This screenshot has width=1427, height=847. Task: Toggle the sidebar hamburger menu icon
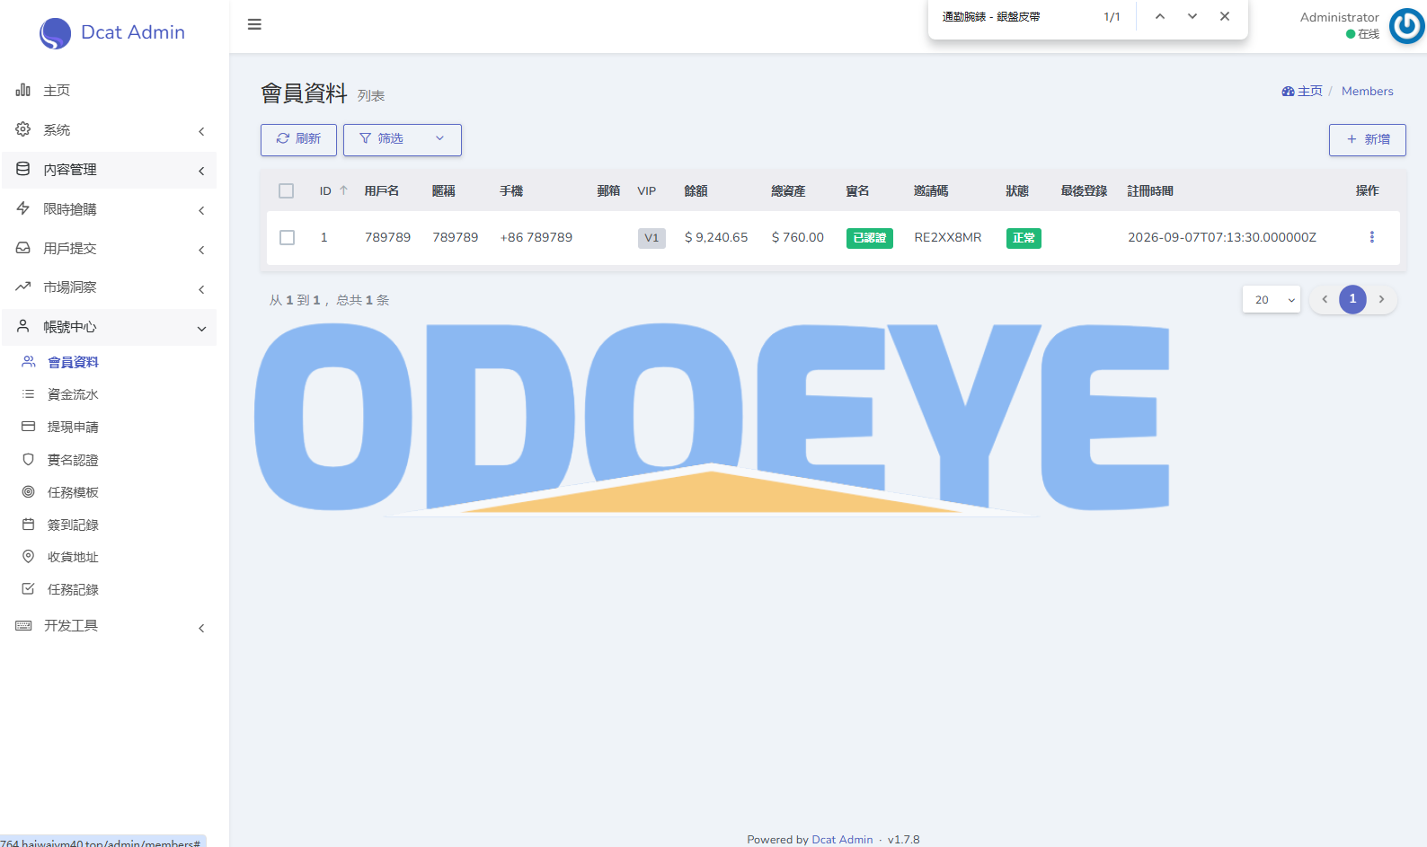[x=254, y=24]
